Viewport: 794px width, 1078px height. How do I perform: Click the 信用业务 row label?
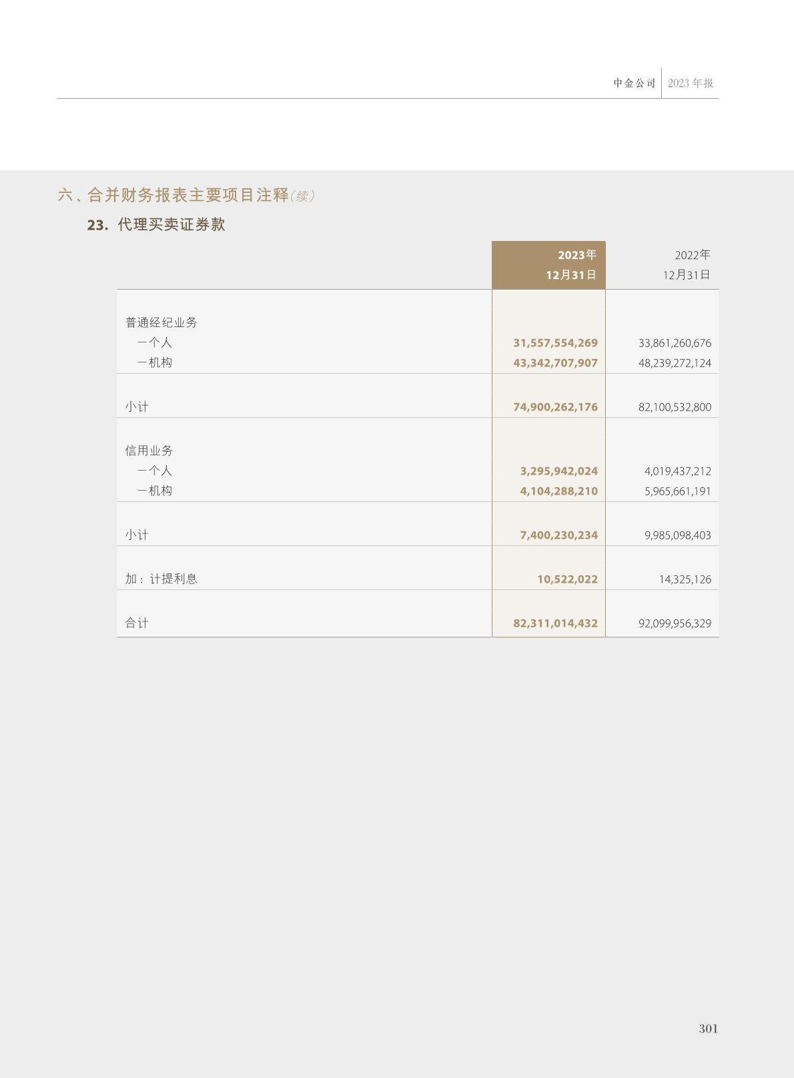point(149,451)
